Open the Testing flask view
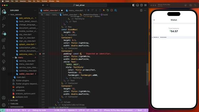This screenshot has height=112, width=199. pyautogui.click(x=4, y=47)
